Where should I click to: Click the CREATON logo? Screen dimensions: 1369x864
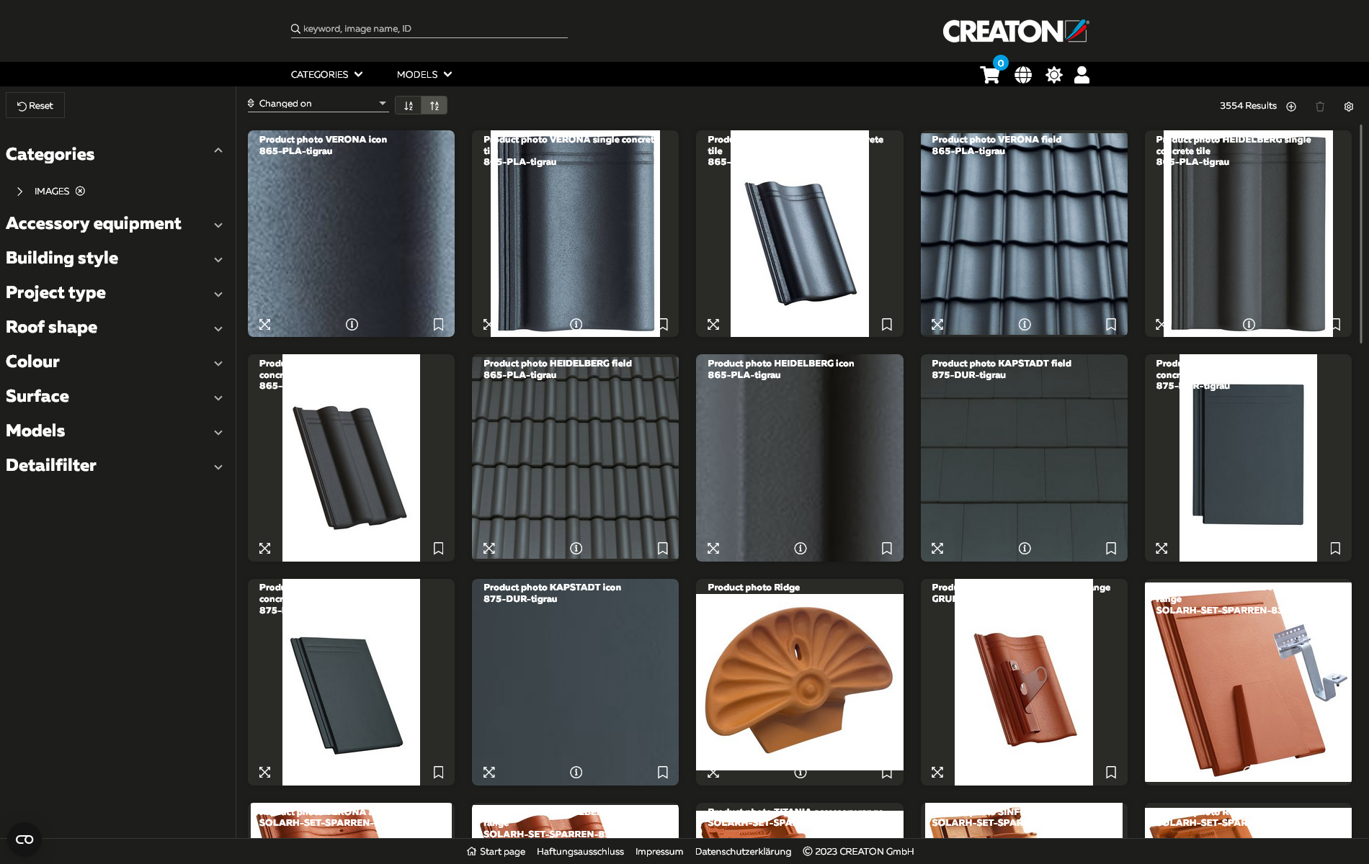pos(1016,31)
